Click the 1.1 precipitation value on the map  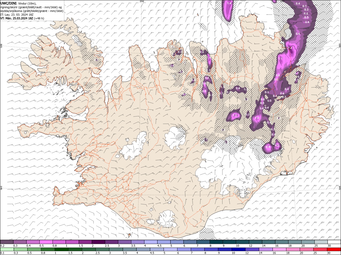tap(280, 58)
